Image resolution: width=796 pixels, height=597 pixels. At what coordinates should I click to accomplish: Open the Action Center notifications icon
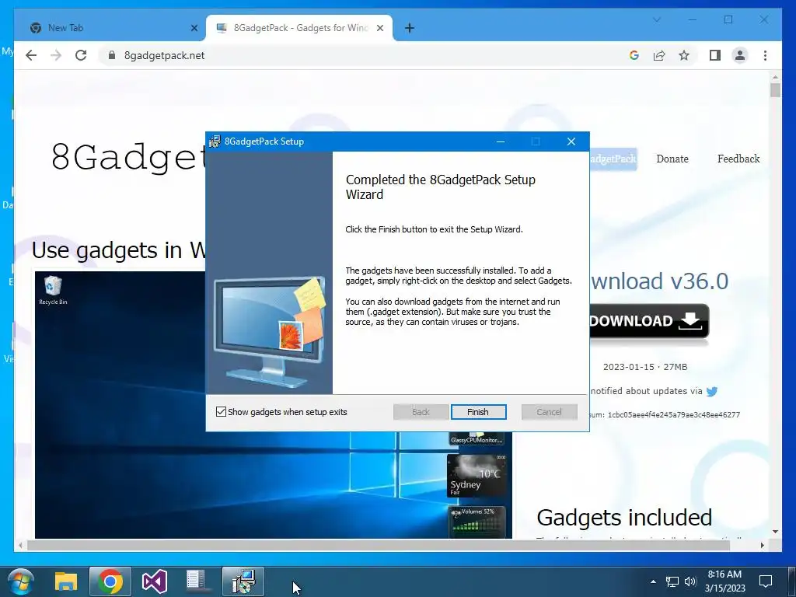766,581
